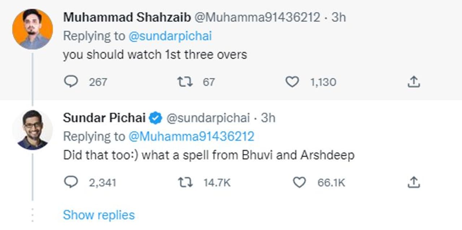Like Muhammad Shahzaib's tweet
The height and width of the screenshot is (230, 462).
[292, 82]
